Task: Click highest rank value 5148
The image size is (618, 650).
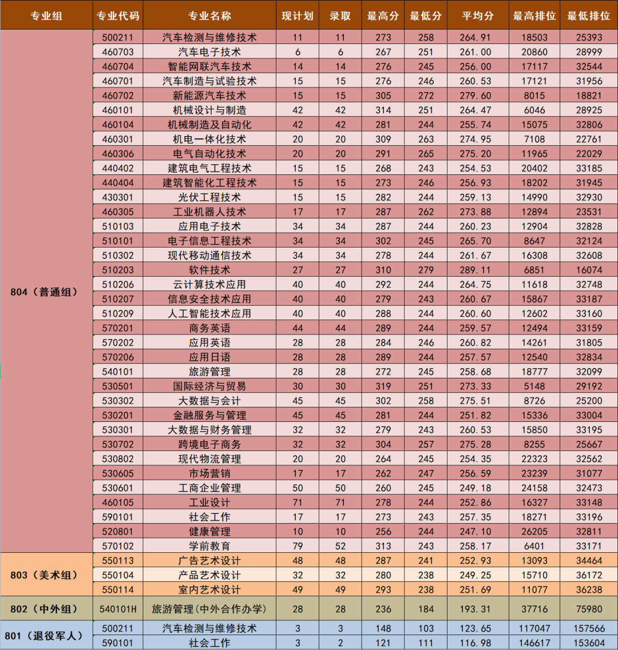Action: [x=534, y=386]
